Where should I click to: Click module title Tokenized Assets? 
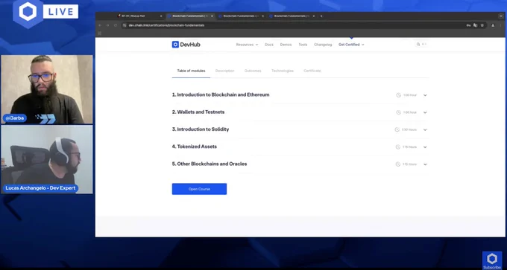tap(195, 147)
